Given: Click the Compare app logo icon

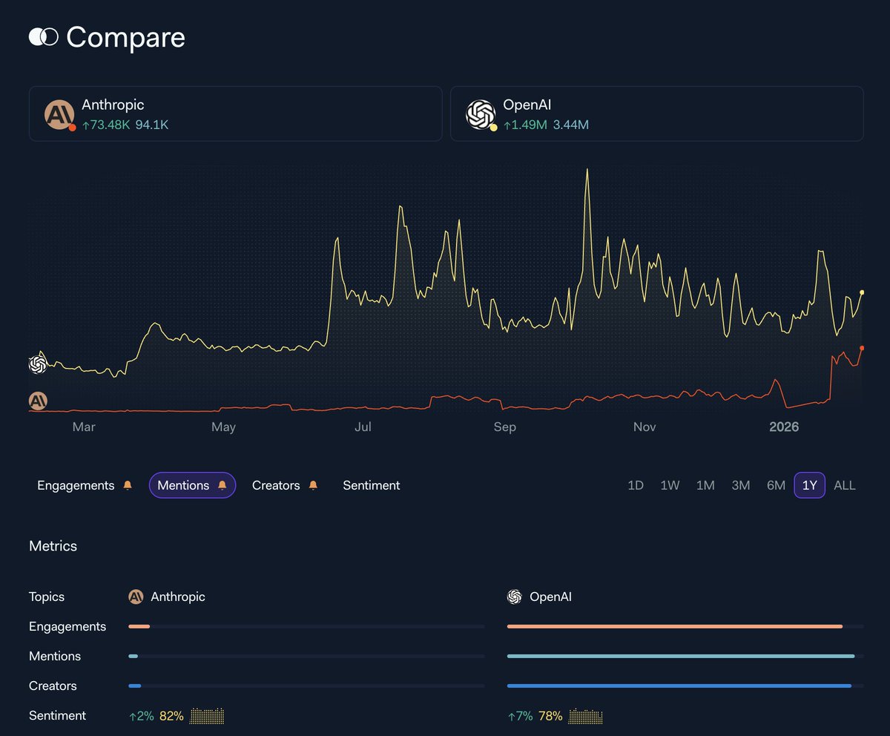Looking at the screenshot, I should pyautogui.click(x=42, y=37).
